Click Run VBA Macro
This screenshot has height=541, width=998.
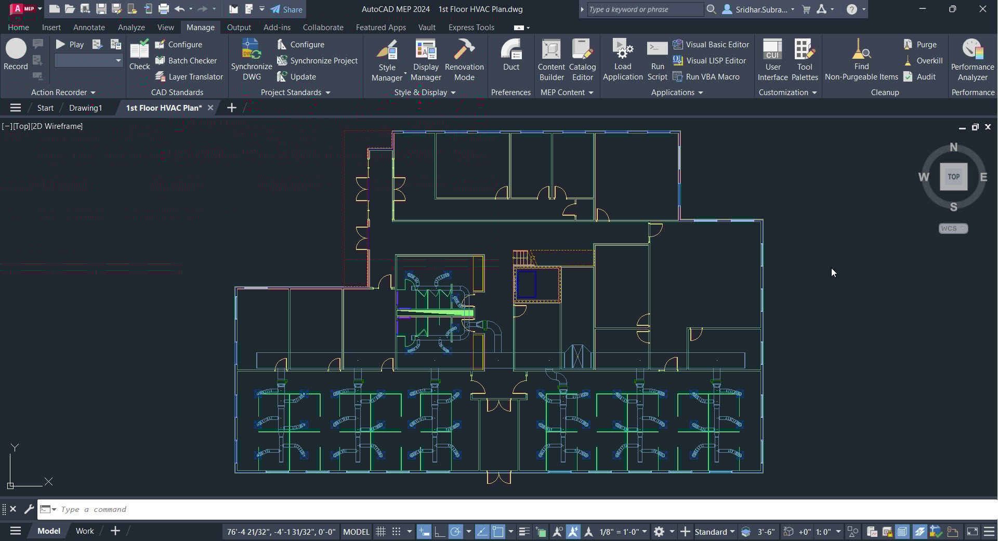(706, 77)
